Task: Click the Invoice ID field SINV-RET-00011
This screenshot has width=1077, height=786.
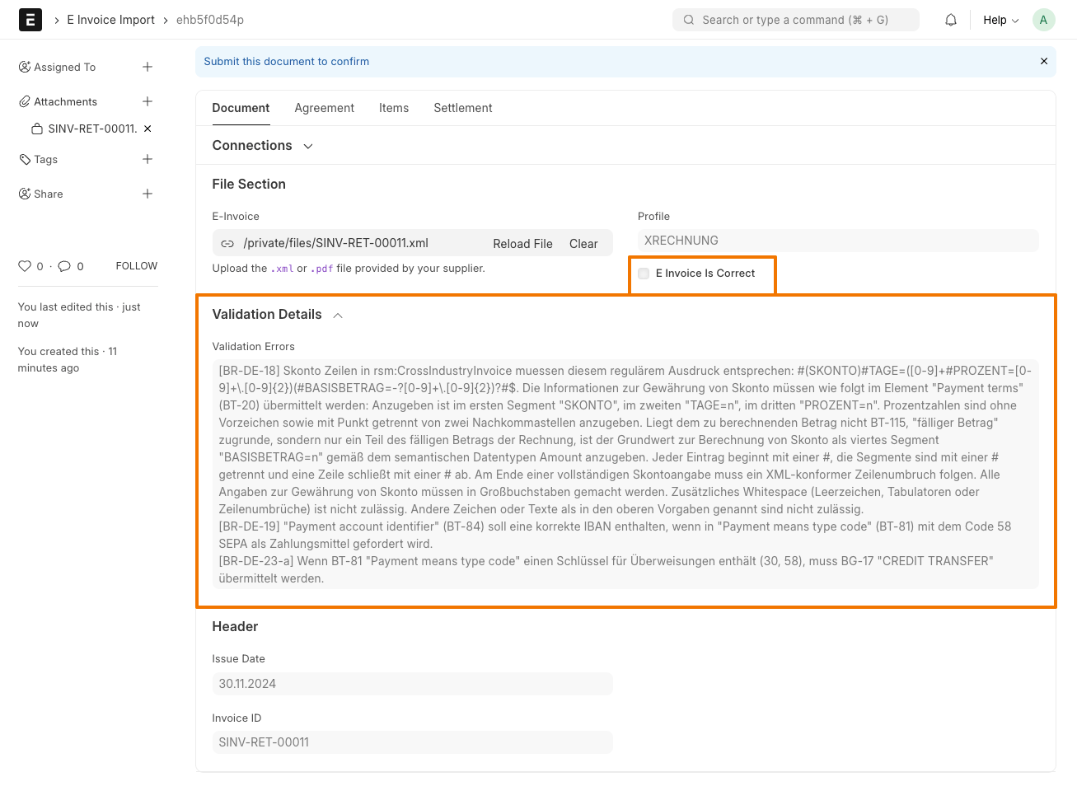Action: (x=412, y=742)
